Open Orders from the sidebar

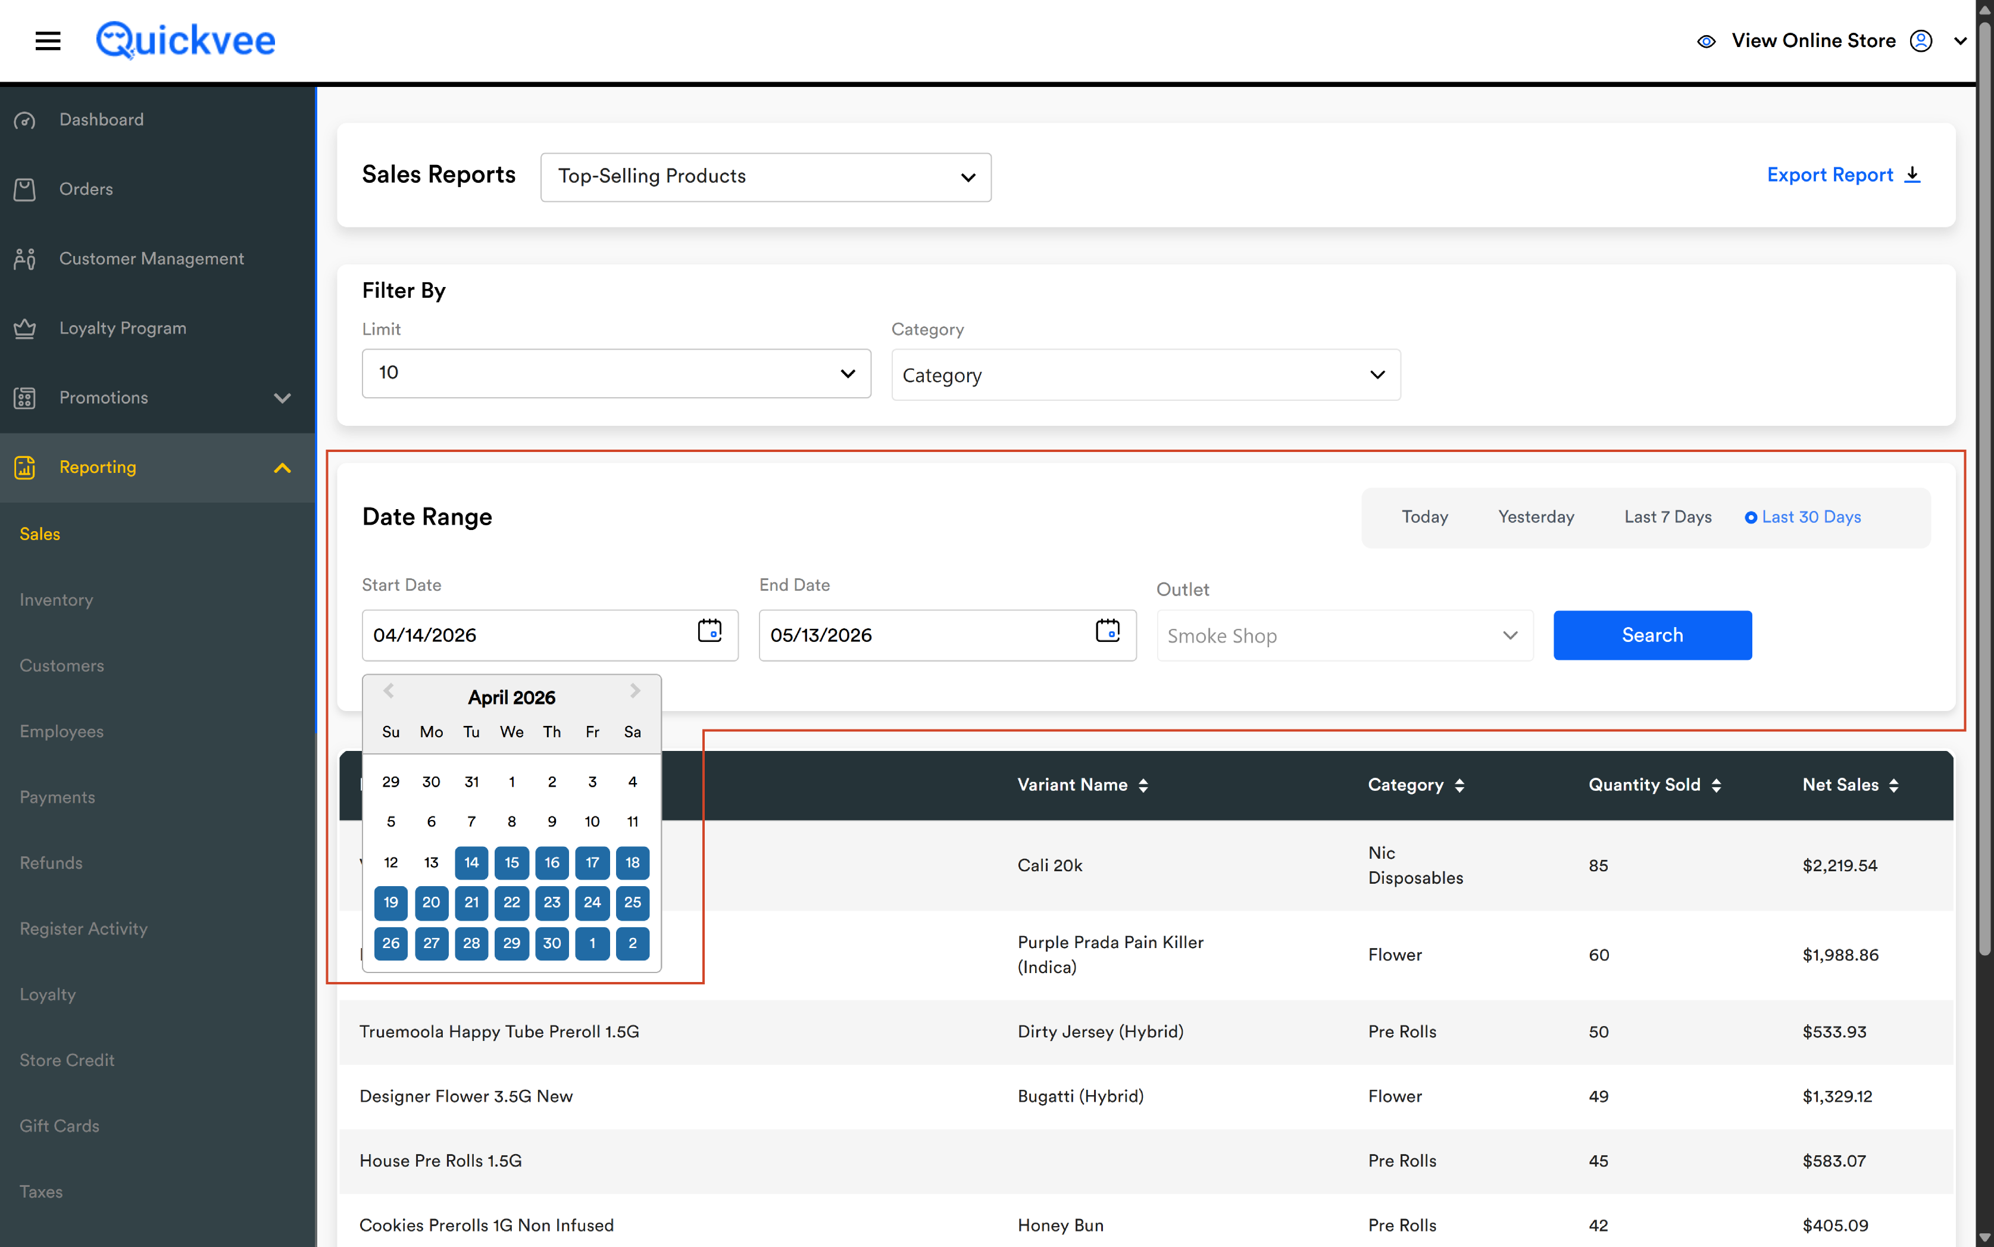click(x=157, y=190)
